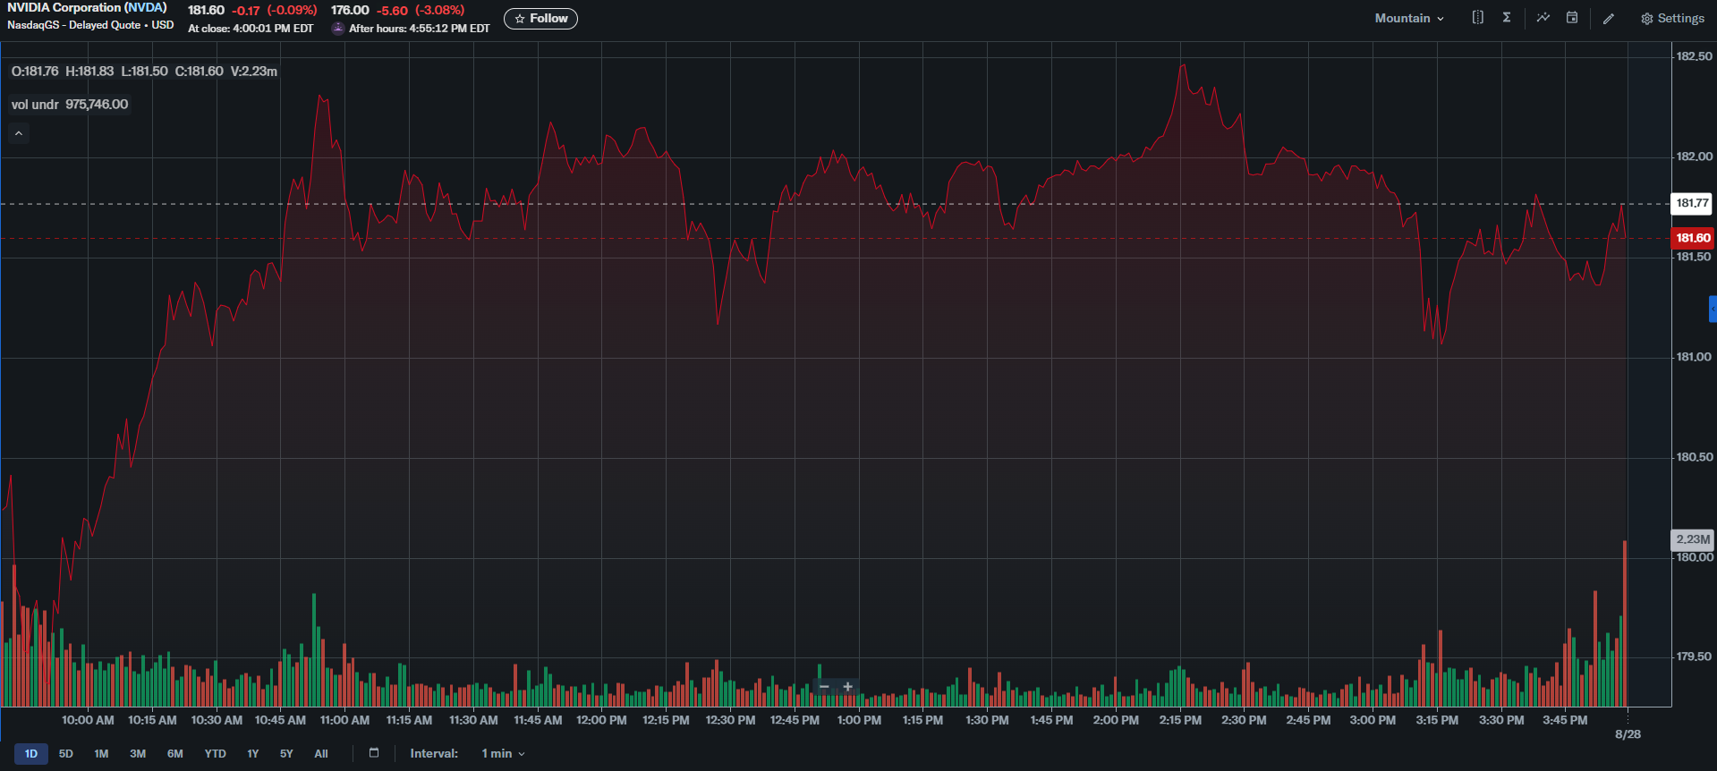The height and width of the screenshot is (771, 1717).
Task: Switch to the 5D time range
Action: [x=66, y=754]
